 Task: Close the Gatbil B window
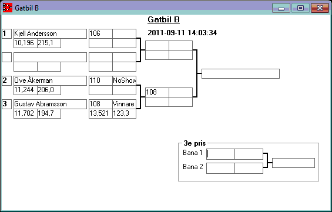point(320,8)
